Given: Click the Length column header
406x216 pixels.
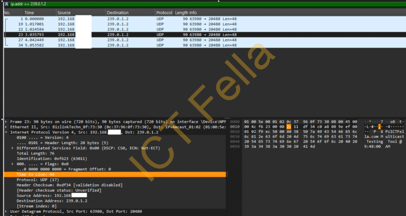Looking at the screenshot, I should [181, 13].
